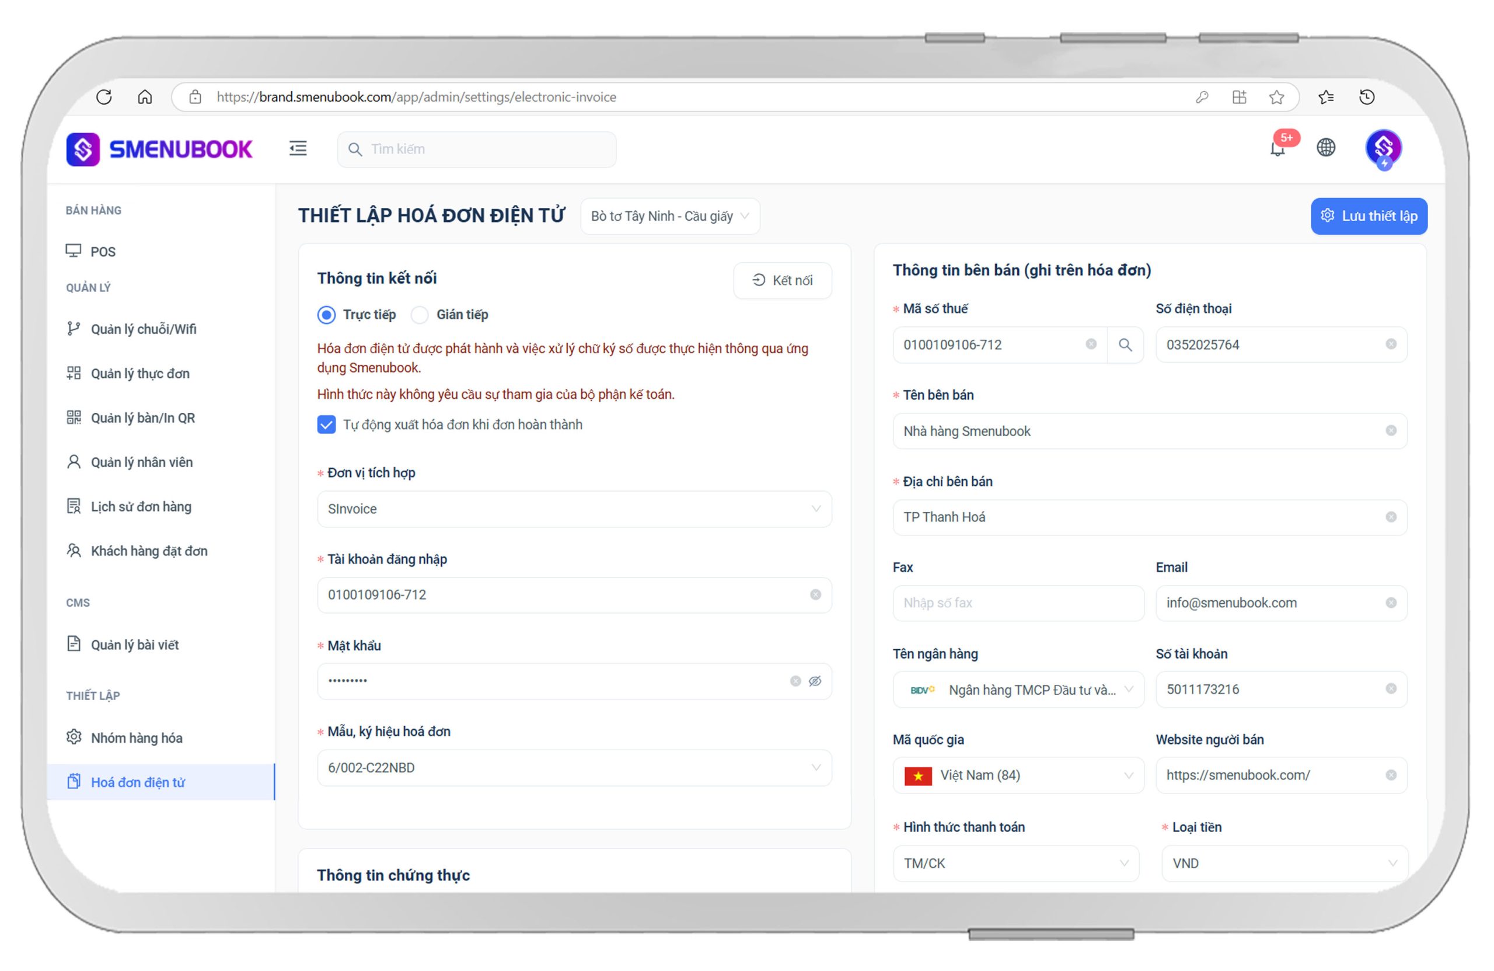The image size is (1494, 971).
Task: Open the user avatar profile icon
Action: pos(1383,148)
